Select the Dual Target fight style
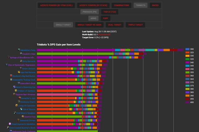199x132 pixels. click(x=113, y=25)
